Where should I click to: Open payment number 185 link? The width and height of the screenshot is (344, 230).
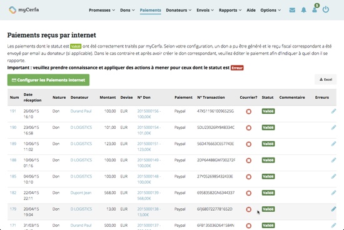13,176
